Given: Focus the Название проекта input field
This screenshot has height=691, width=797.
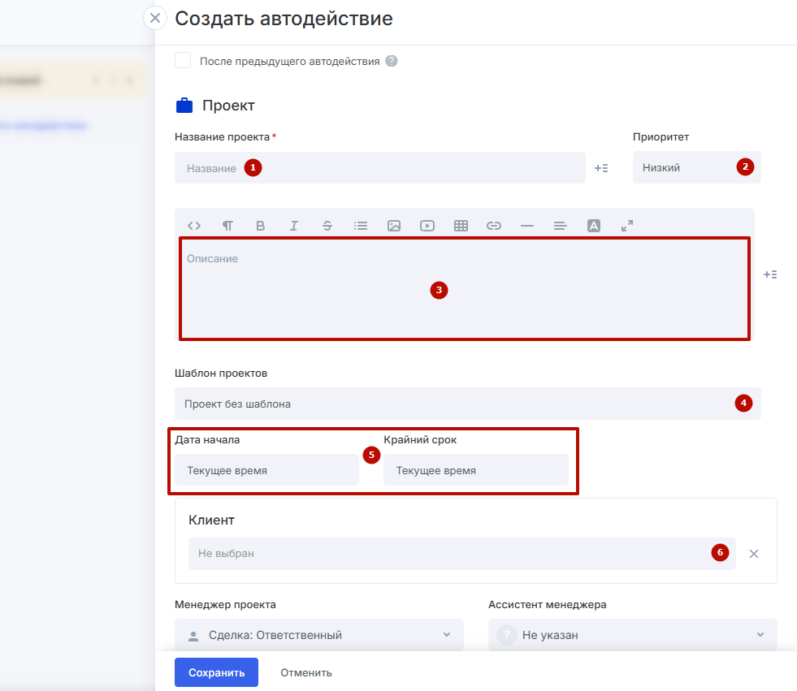Looking at the screenshot, I should (379, 168).
